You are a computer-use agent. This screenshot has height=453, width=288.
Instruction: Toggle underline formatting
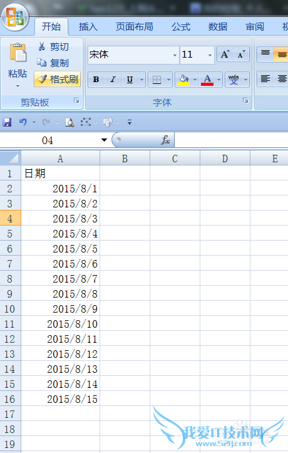click(130, 80)
